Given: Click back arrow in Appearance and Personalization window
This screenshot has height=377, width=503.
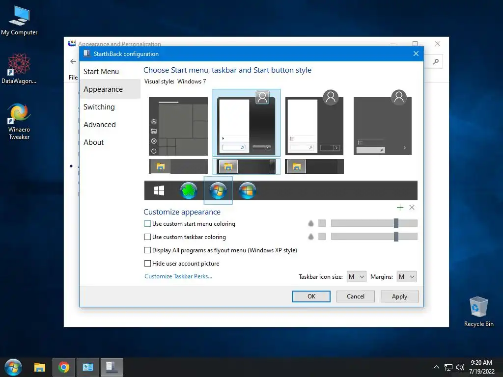Looking at the screenshot, I should pyautogui.click(x=73, y=61).
